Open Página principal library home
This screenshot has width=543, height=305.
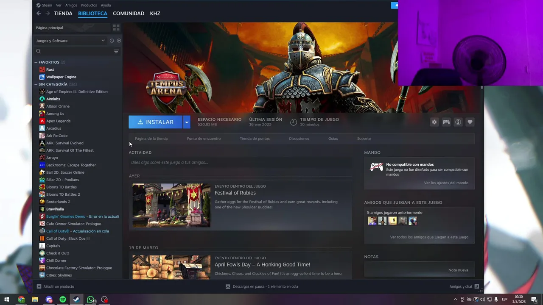pos(72,28)
